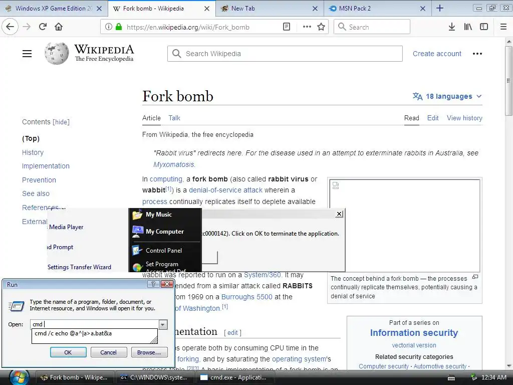
Task: Click the green padlock security icon
Action: (119, 27)
